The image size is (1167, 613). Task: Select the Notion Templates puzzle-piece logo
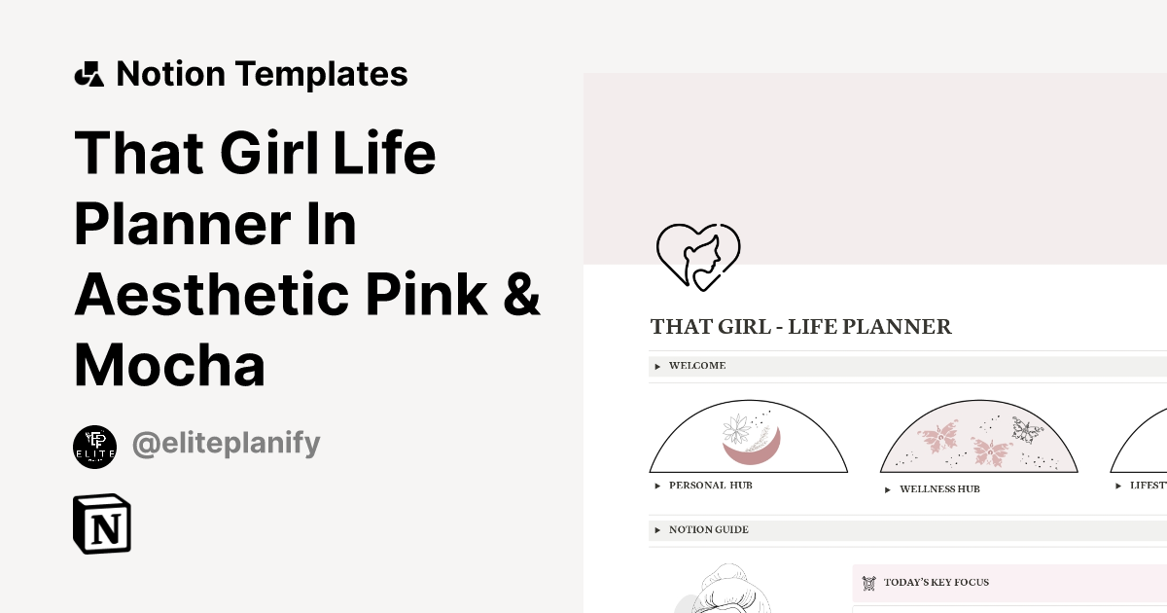(x=89, y=73)
